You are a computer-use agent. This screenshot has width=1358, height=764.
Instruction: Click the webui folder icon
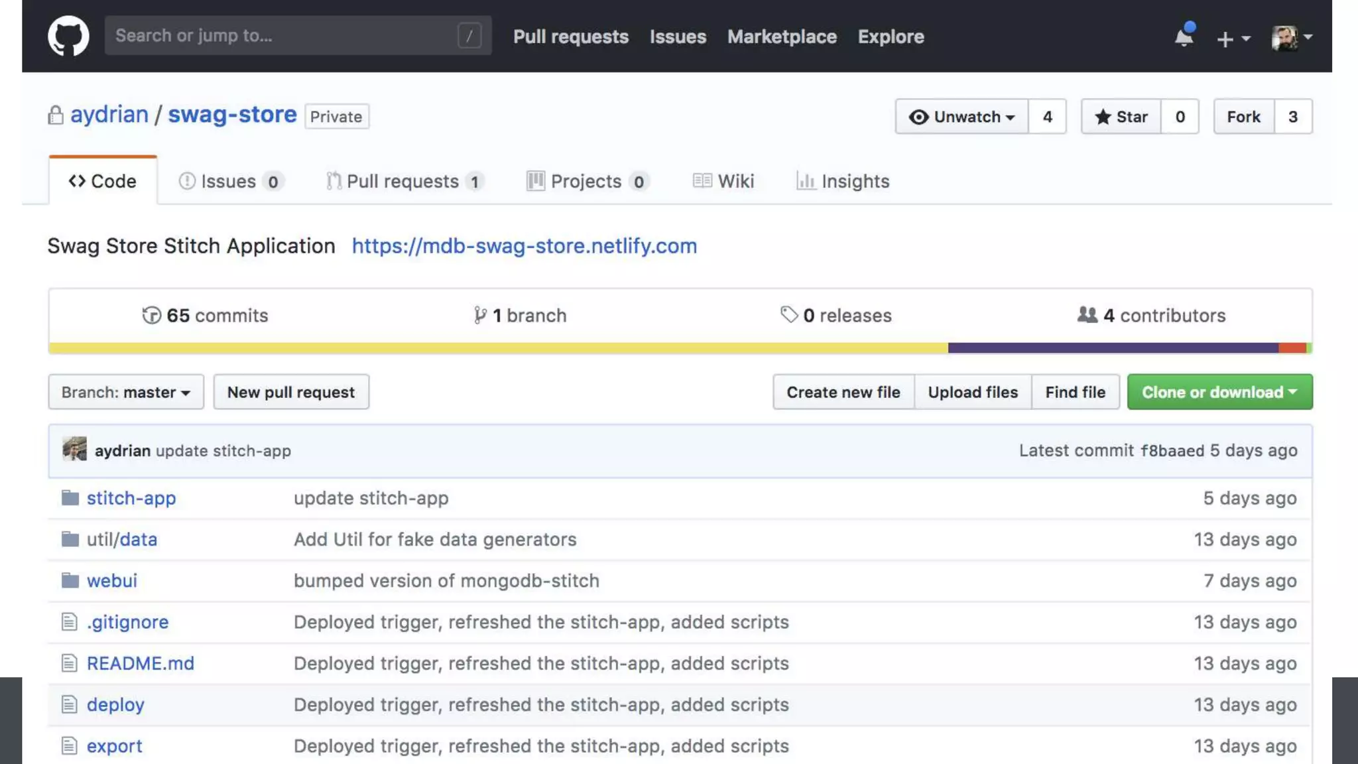(x=70, y=580)
